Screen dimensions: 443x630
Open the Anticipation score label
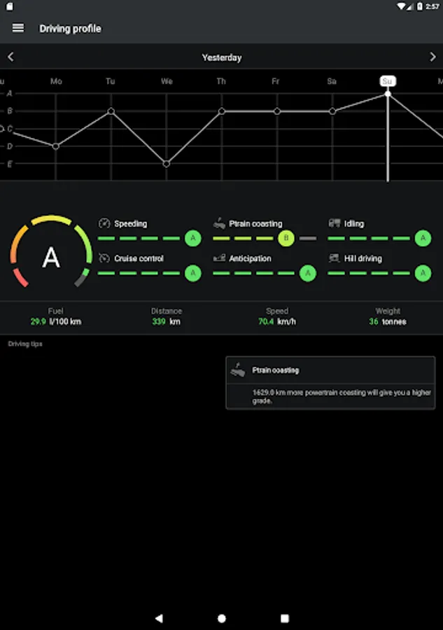click(x=250, y=258)
